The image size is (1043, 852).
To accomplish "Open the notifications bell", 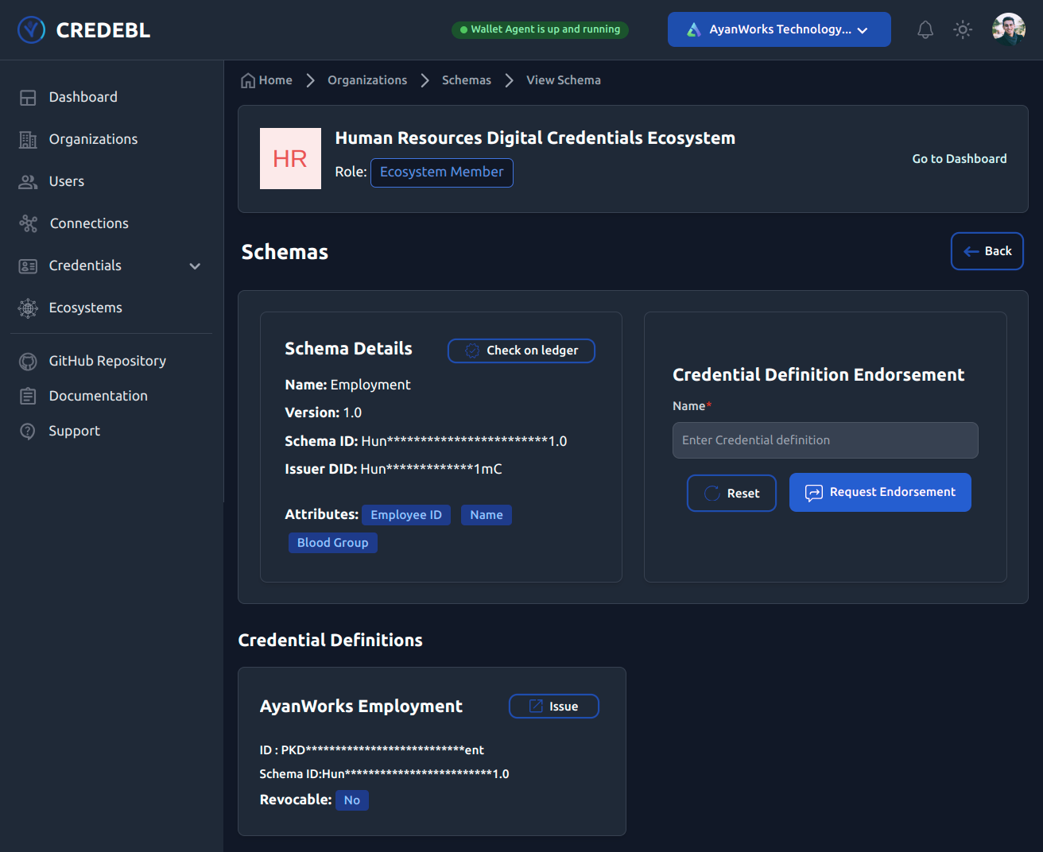I will (x=925, y=30).
